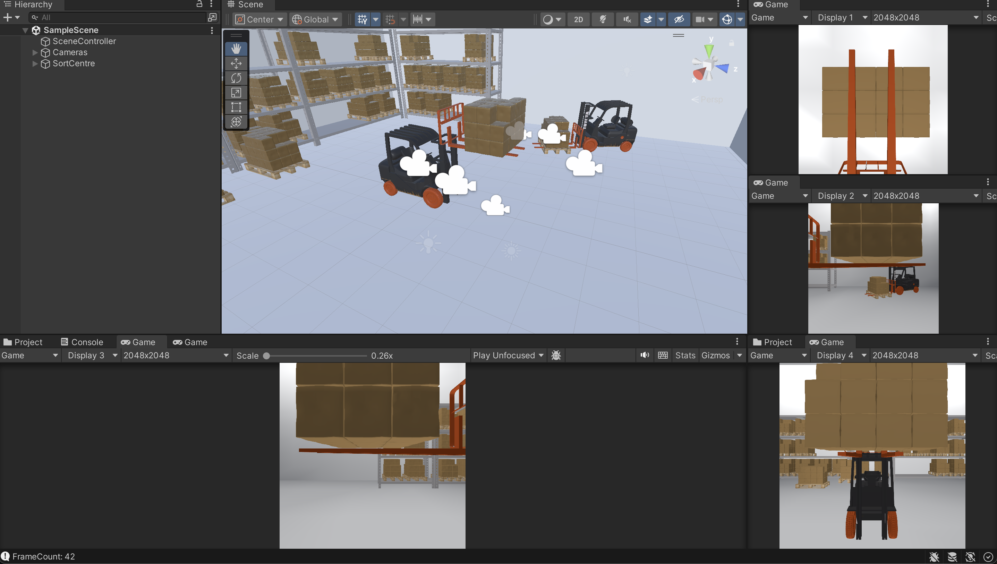Toggle grid snapping in Scene toolbar
Image resolution: width=997 pixels, height=564 pixels.
point(390,19)
